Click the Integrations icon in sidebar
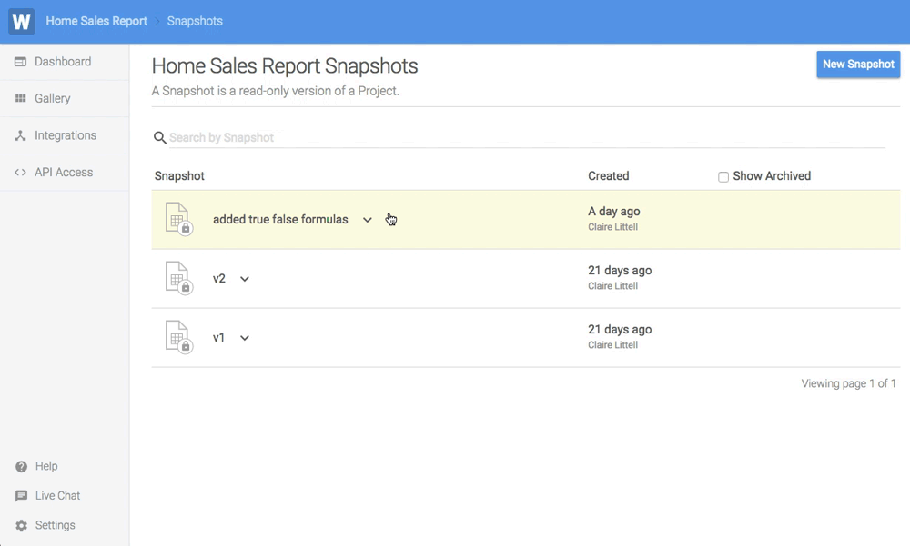910x546 pixels. click(20, 135)
